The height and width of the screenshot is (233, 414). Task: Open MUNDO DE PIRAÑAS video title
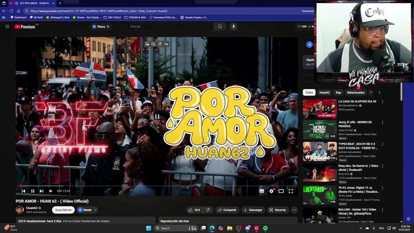tap(355, 124)
